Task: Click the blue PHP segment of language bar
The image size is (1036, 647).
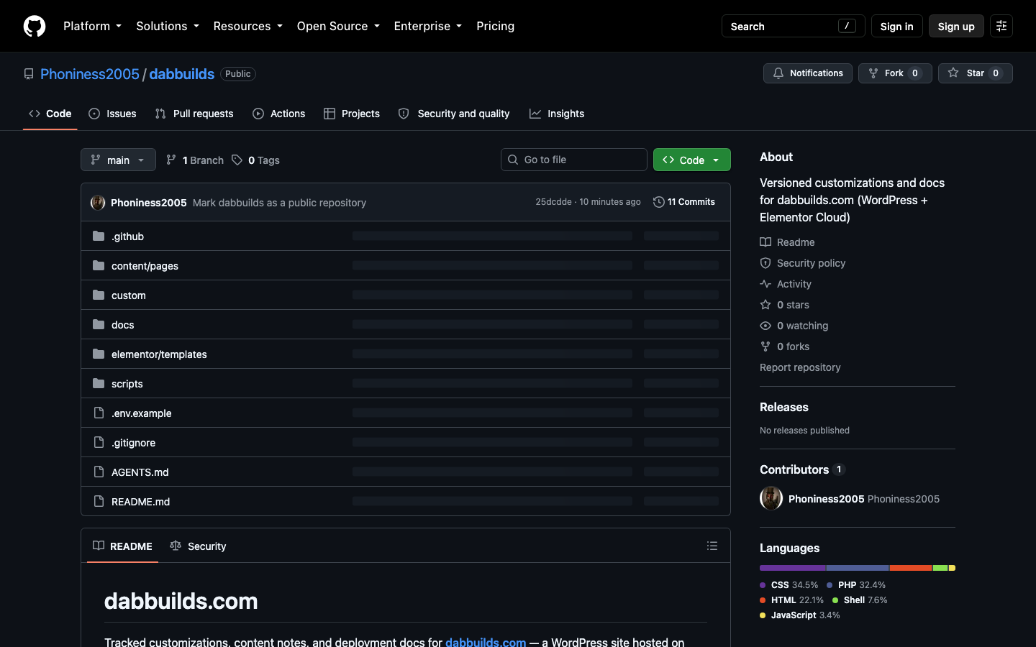Action: [x=858, y=568]
